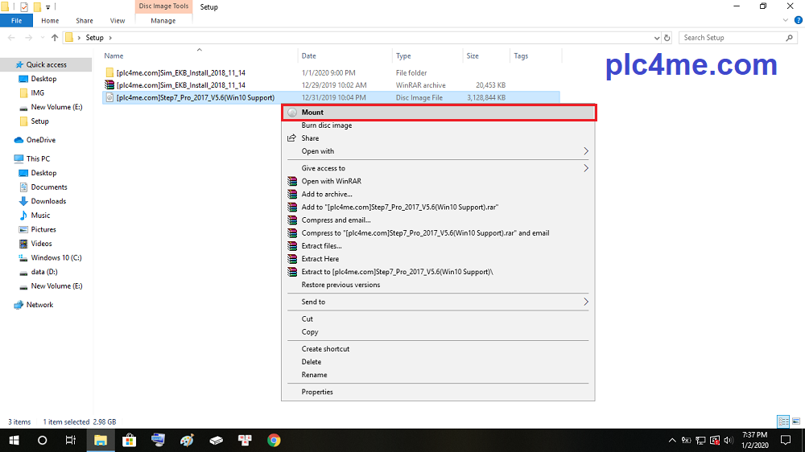Click the Properties icon in quick access toolbar
The height and width of the screenshot is (452, 805).
tap(23, 7)
